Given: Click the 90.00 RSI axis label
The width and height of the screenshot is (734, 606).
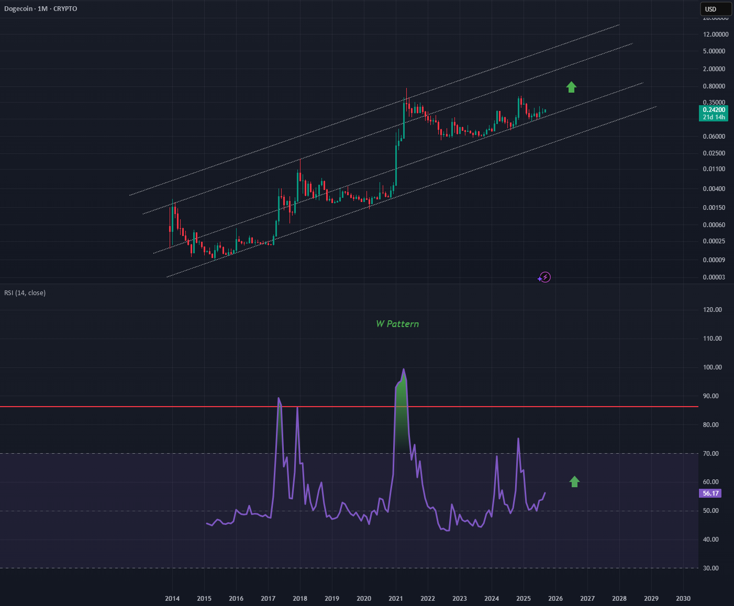Looking at the screenshot, I should pyautogui.click(x=711, y=396).
